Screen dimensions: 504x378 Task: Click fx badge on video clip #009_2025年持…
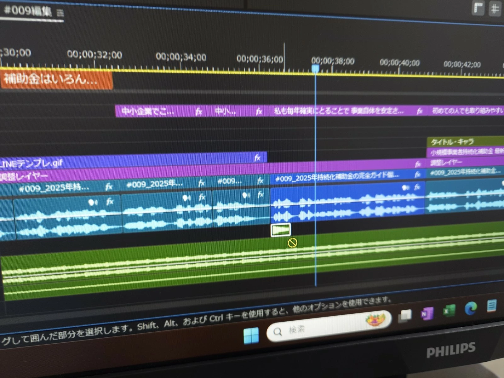click(x=109, y=187)
